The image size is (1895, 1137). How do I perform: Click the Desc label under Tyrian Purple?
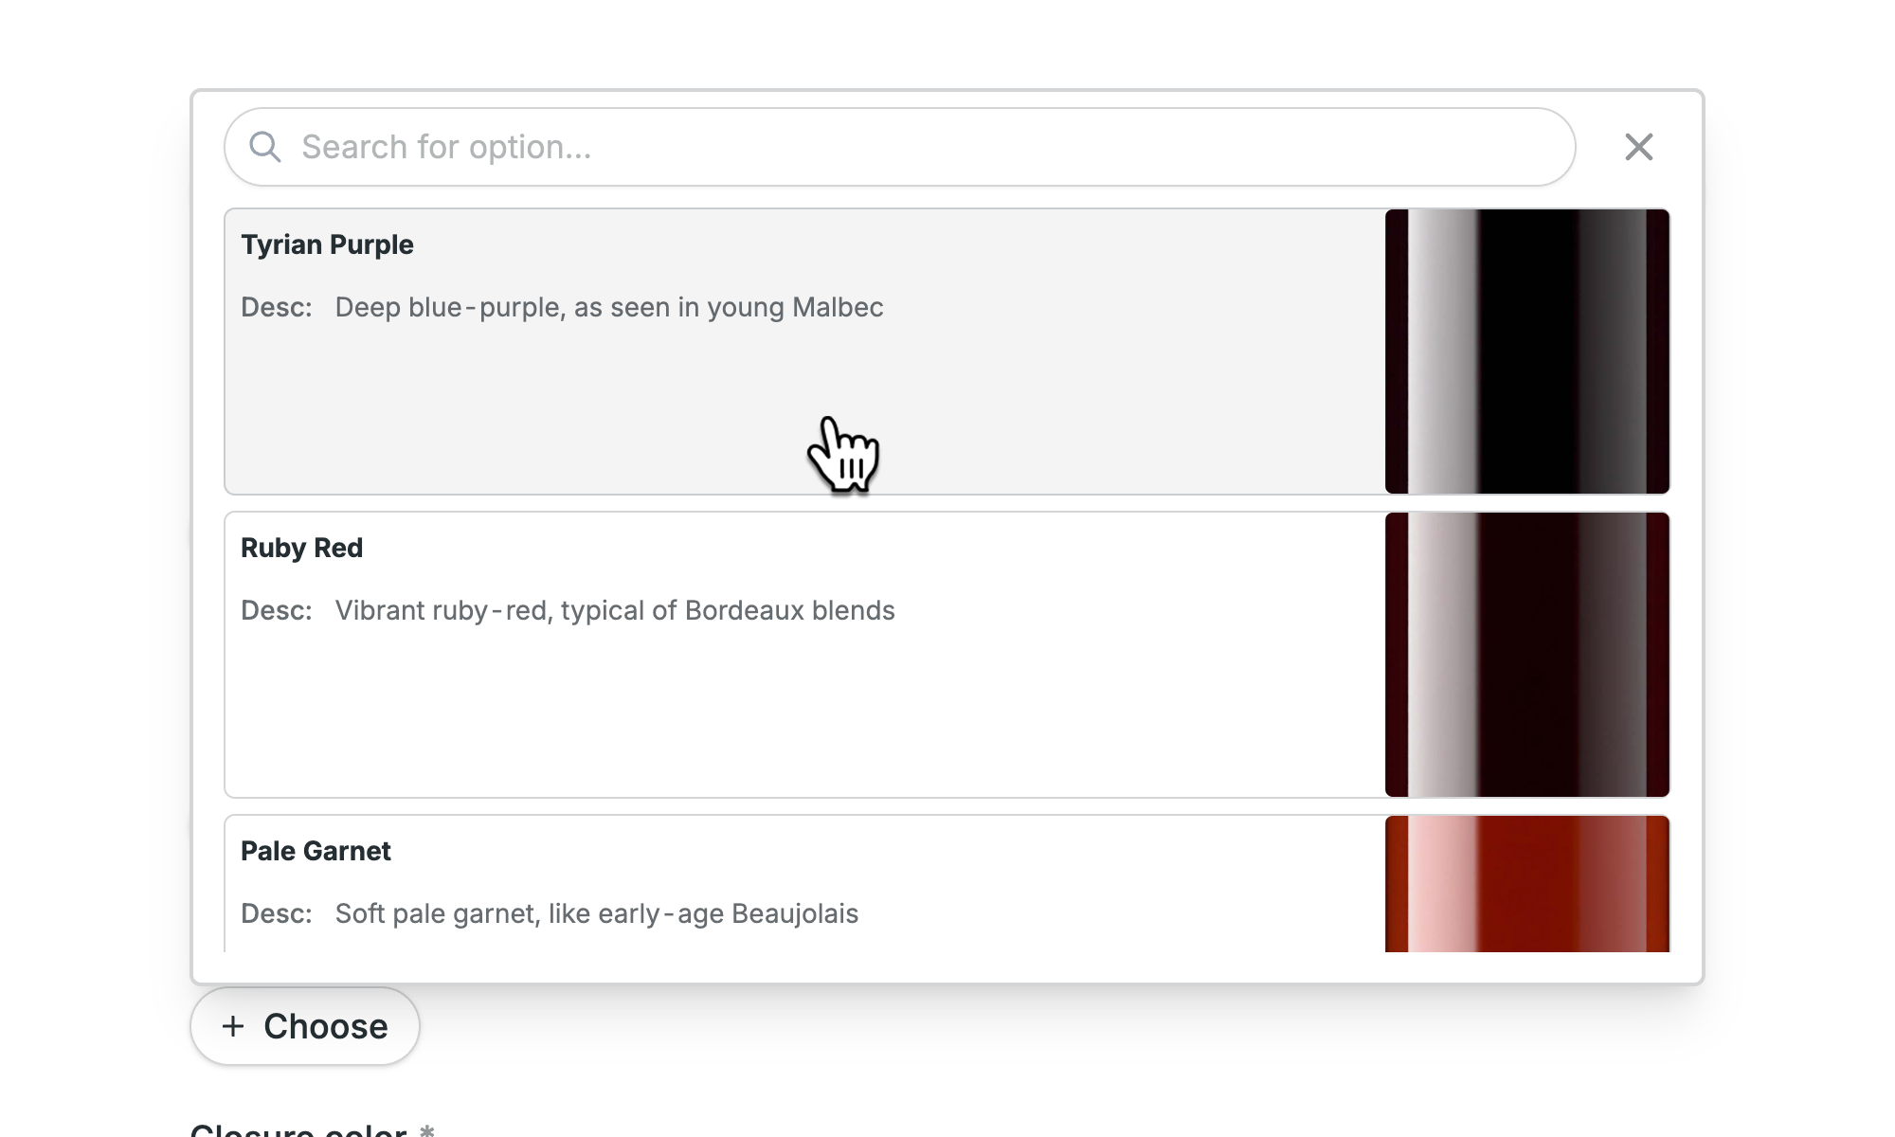pos(277,307)
